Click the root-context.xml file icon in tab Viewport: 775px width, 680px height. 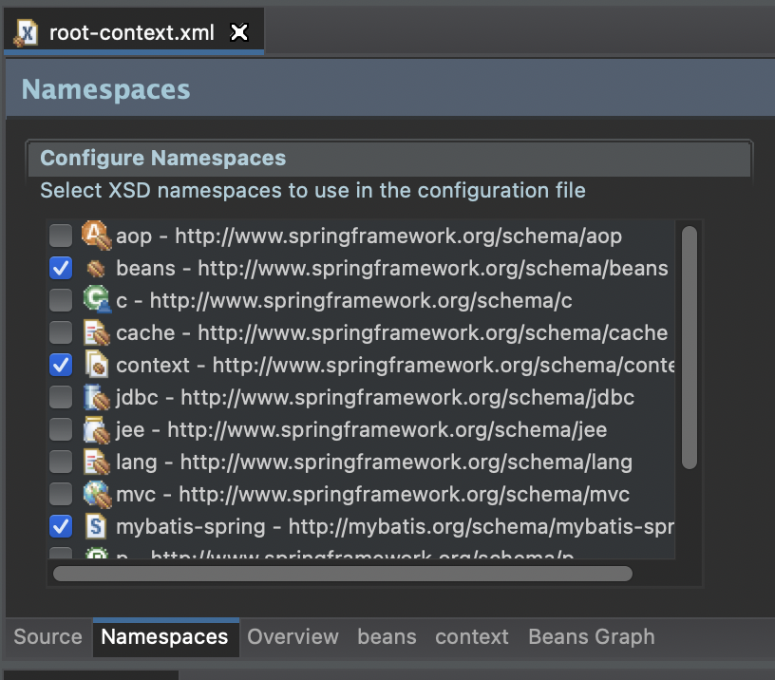(x=26, y=33)
